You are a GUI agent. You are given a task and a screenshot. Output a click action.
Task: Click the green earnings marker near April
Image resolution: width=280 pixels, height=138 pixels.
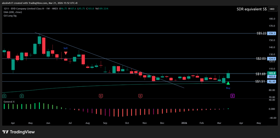point(21,96)
